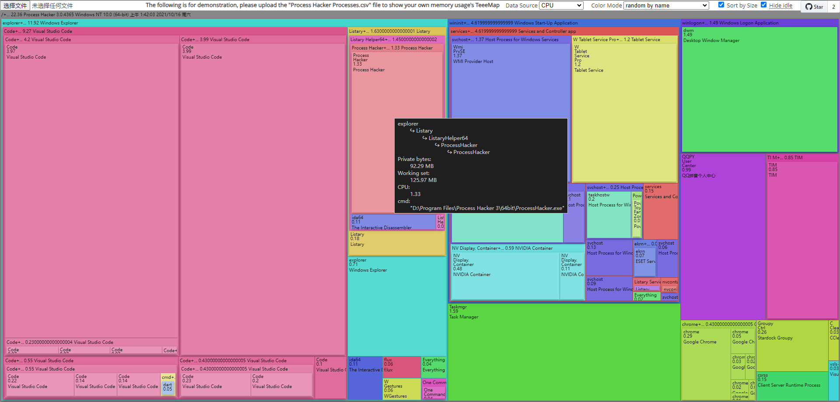Click the 选择文件 file chooser button
840x402 pixels.
pyautogui.click(x=15, y=6)
